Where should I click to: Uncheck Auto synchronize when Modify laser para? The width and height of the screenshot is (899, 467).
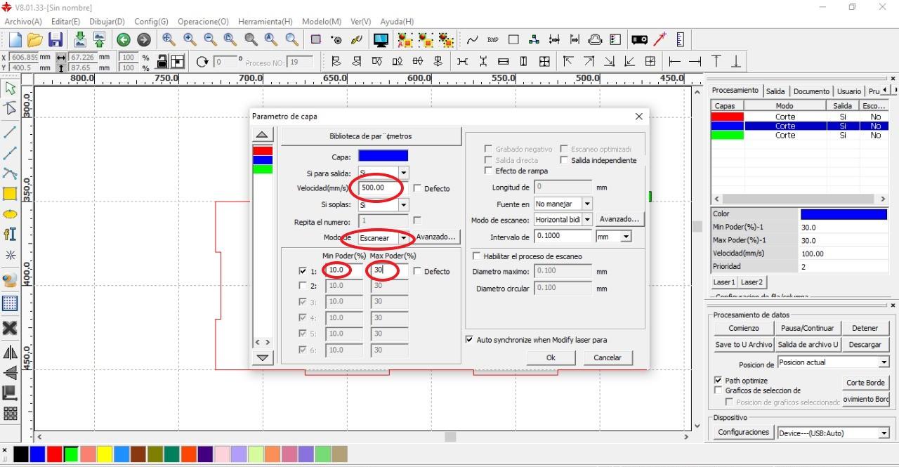[x=470, y=340]
